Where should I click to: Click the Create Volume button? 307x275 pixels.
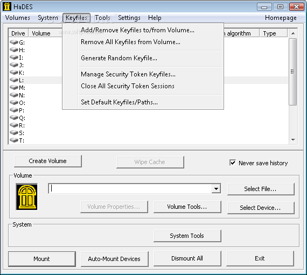(x=48, y=161)
